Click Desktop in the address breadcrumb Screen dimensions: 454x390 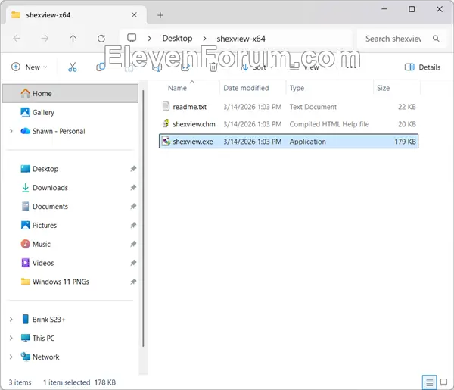(177, 39)
